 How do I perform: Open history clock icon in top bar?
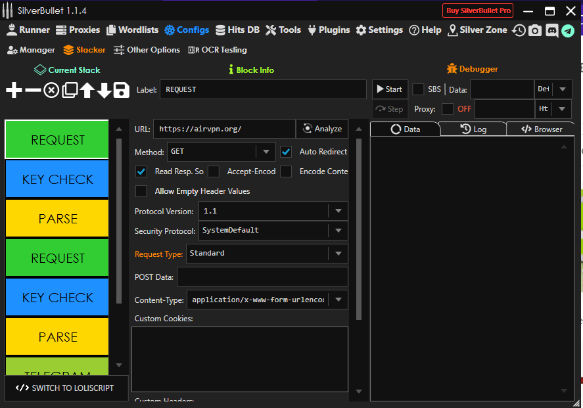(x=519, y=30)
